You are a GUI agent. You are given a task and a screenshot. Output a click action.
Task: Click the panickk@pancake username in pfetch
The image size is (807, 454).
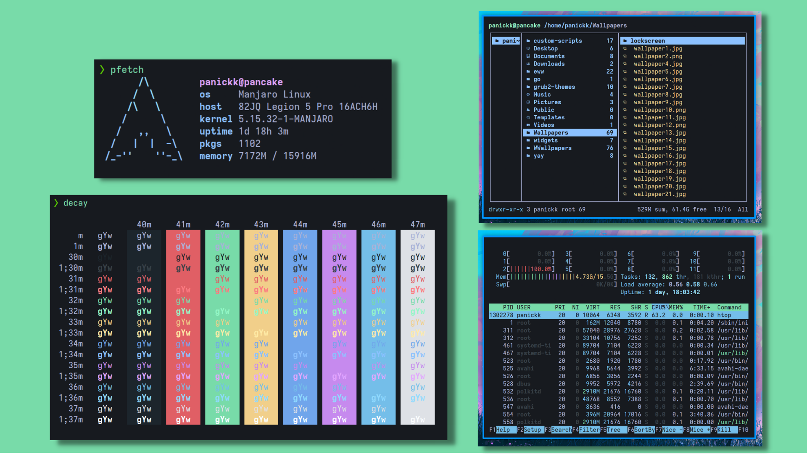[240, 82]
